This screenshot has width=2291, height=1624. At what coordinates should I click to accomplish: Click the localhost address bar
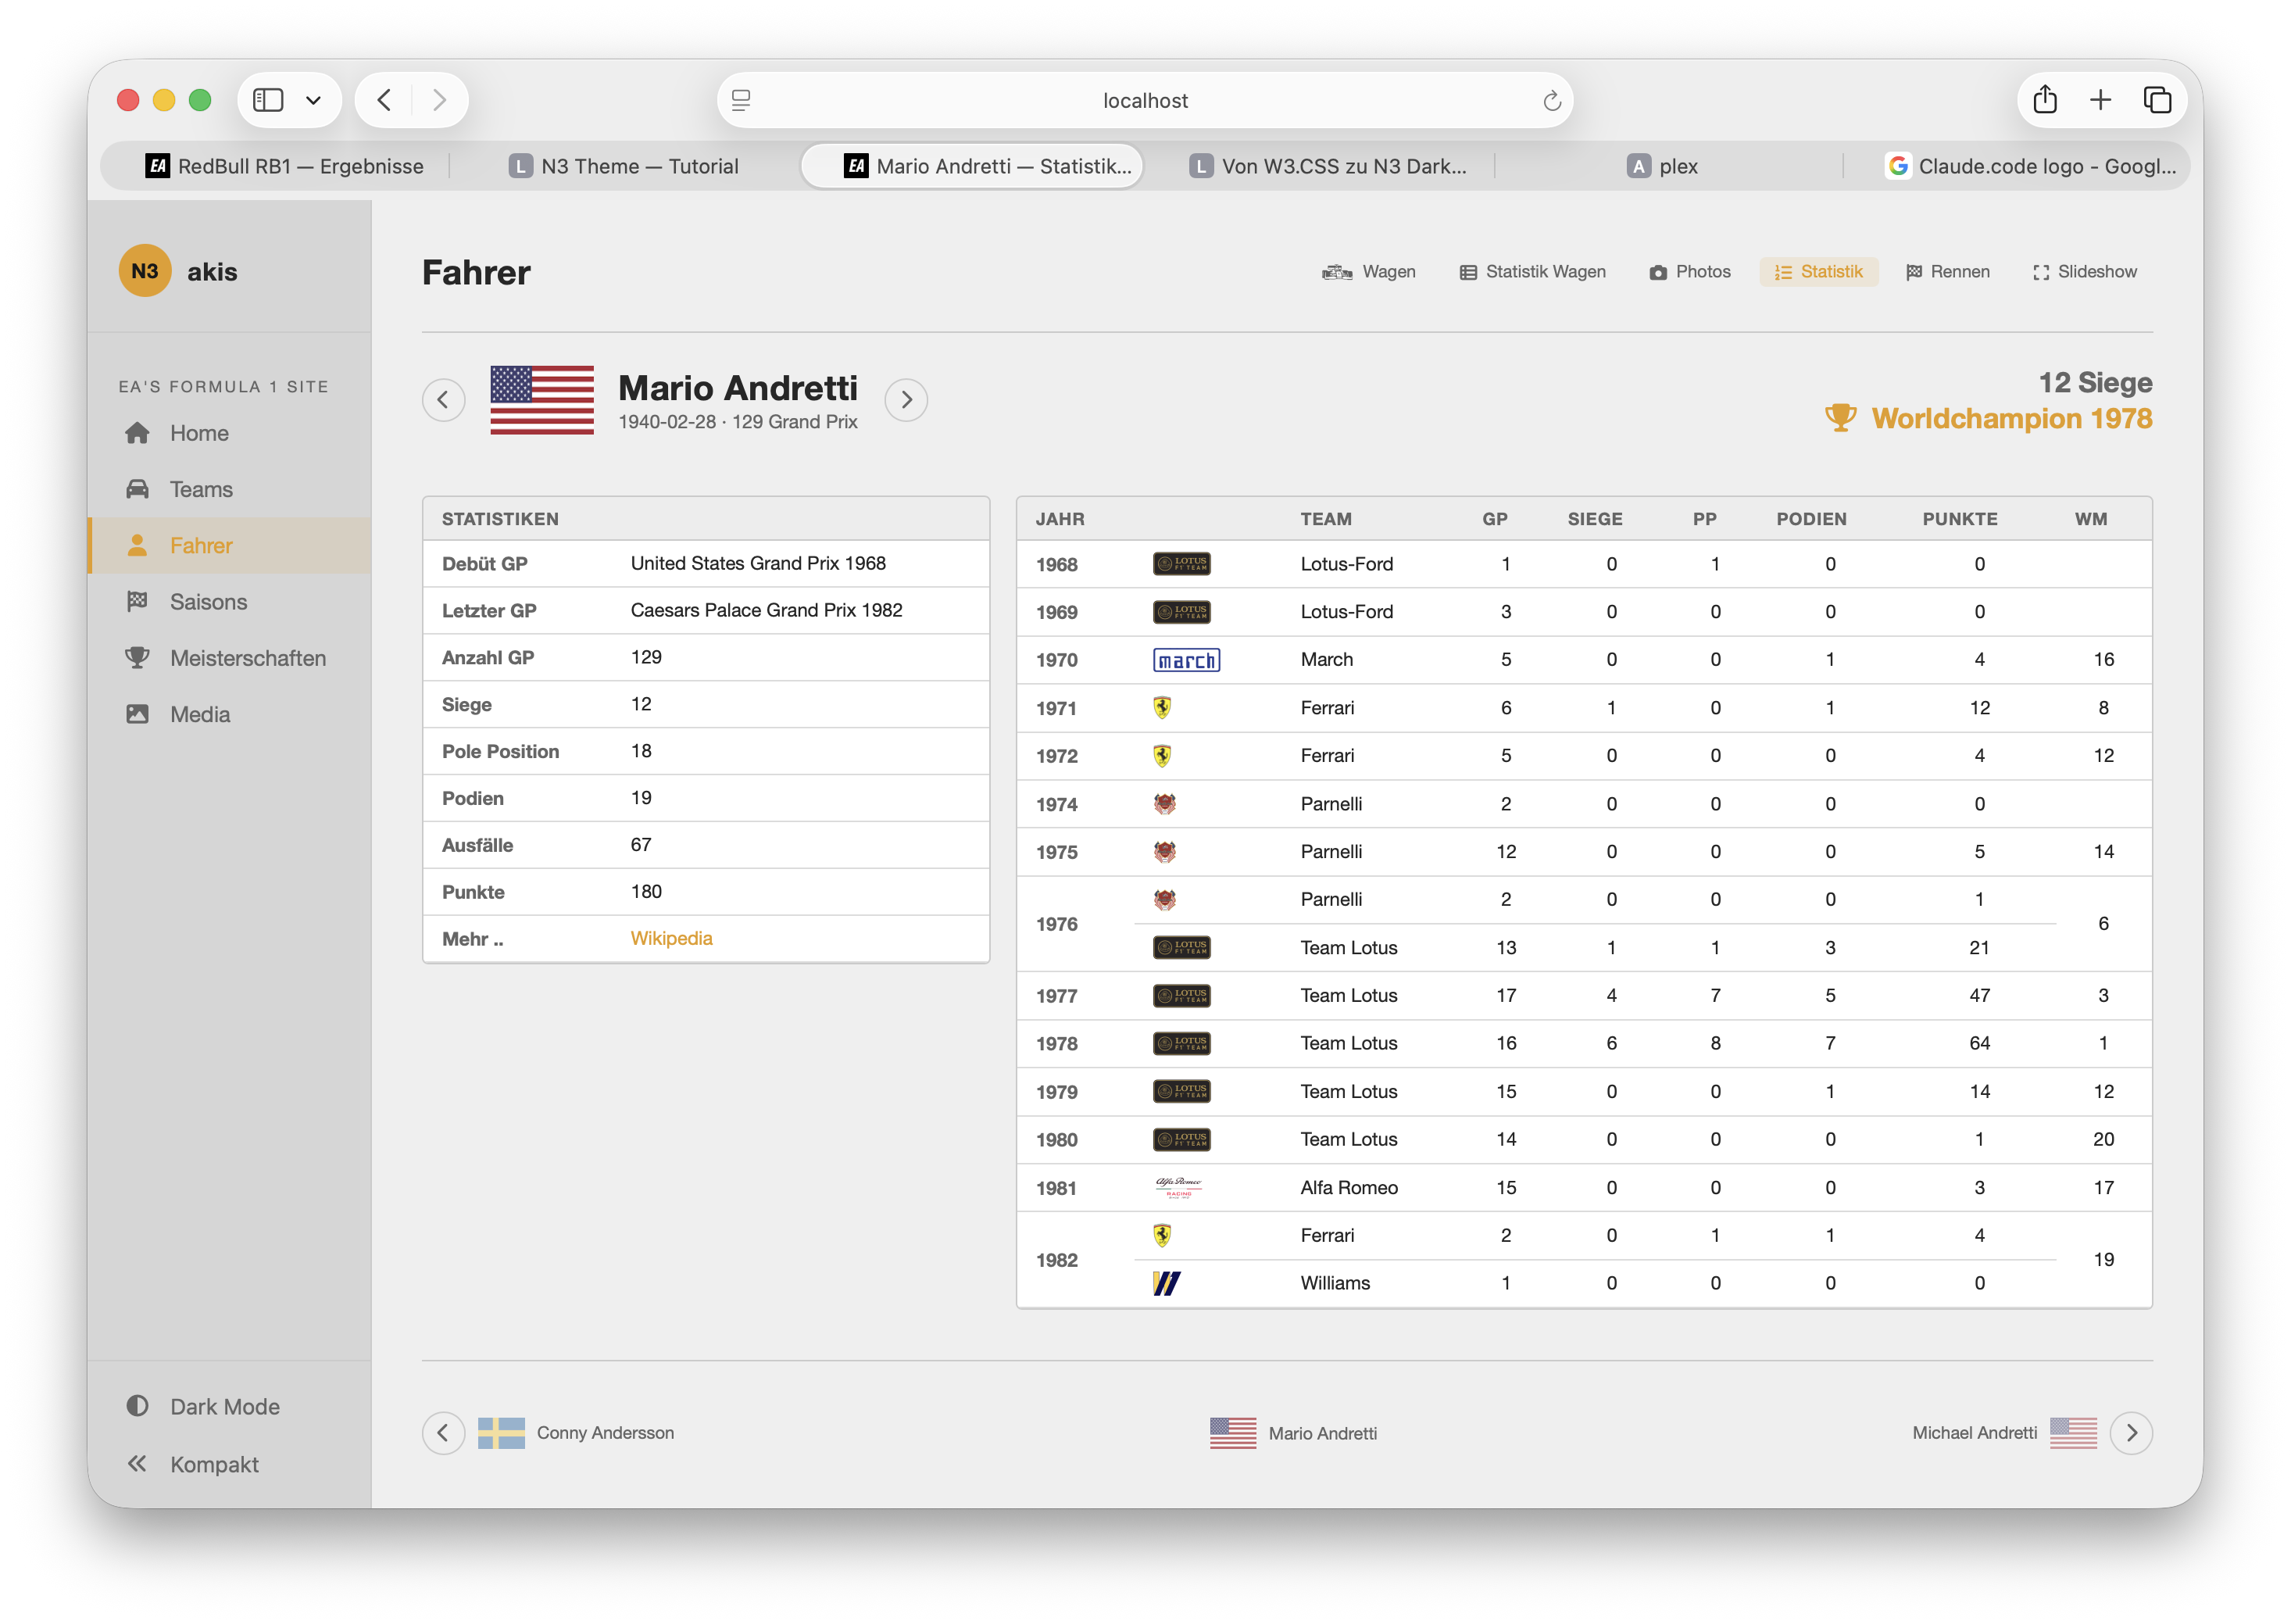[1145, 100]
